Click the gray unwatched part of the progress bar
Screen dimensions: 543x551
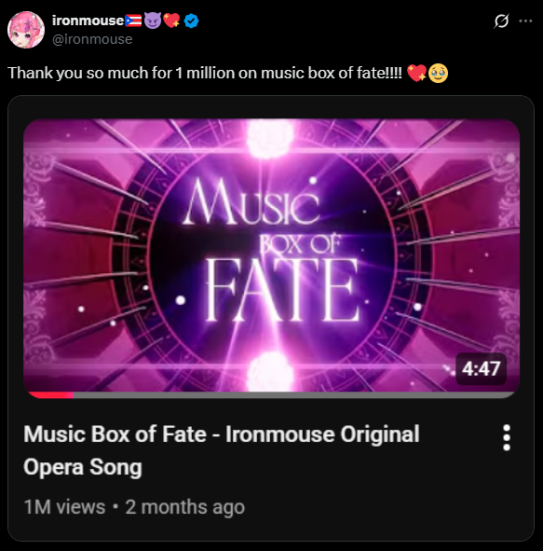[294, 395]
